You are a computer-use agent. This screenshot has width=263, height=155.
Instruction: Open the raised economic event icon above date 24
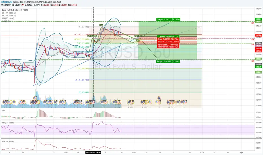(x=159, y=98)
